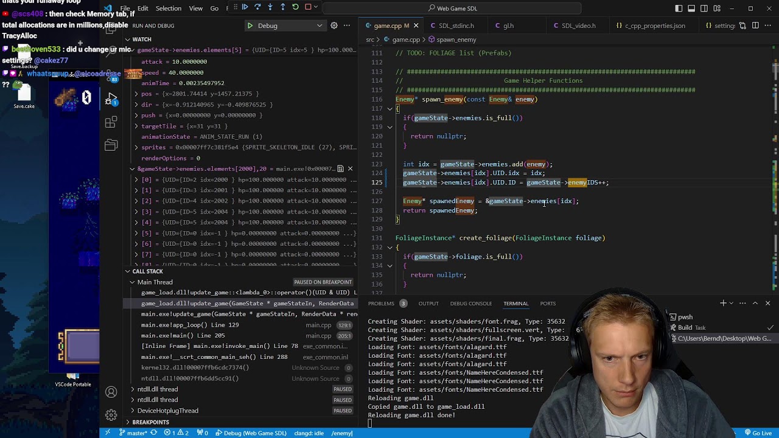
Task: Synchronize changes in status bar
Action: point(153,433)
